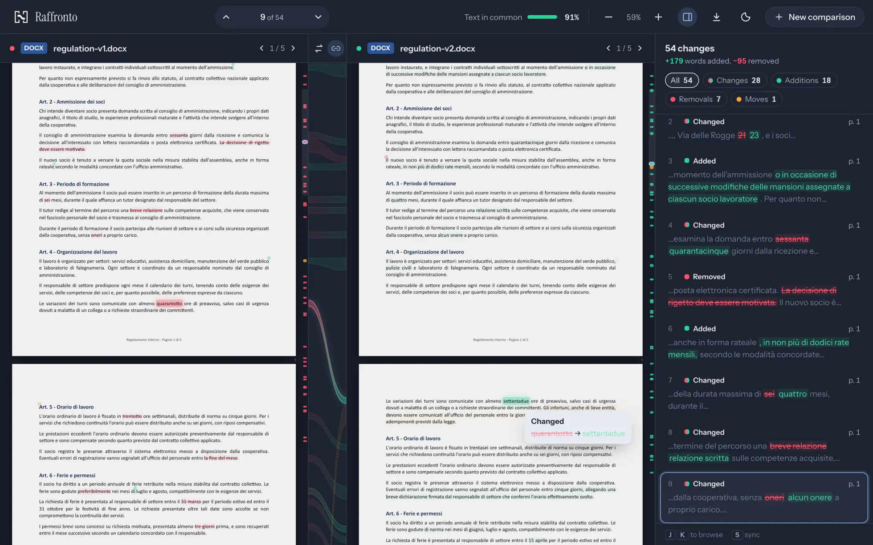Download the comparison report
Viewport: 873px width, 545px height.
click(716, 17)
